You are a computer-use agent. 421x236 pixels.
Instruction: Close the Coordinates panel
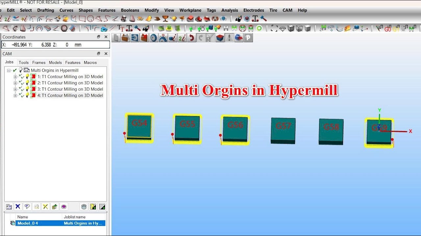click(x=106, y=37)
